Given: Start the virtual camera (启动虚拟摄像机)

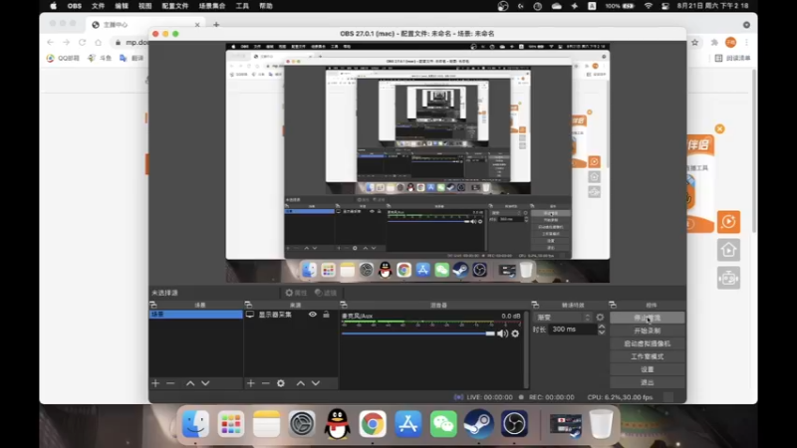Looking at the screenshot, I should (x=647, y=343).
